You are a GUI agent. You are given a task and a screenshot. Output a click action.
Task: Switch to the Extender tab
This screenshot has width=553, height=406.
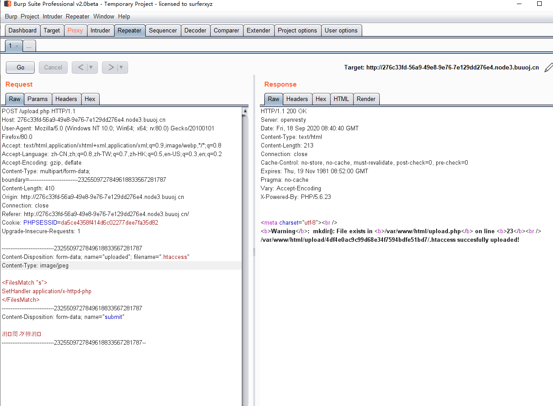[258, 31]
